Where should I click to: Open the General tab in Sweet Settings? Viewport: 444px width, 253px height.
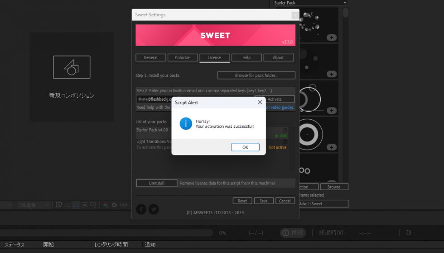pos(150,58)
